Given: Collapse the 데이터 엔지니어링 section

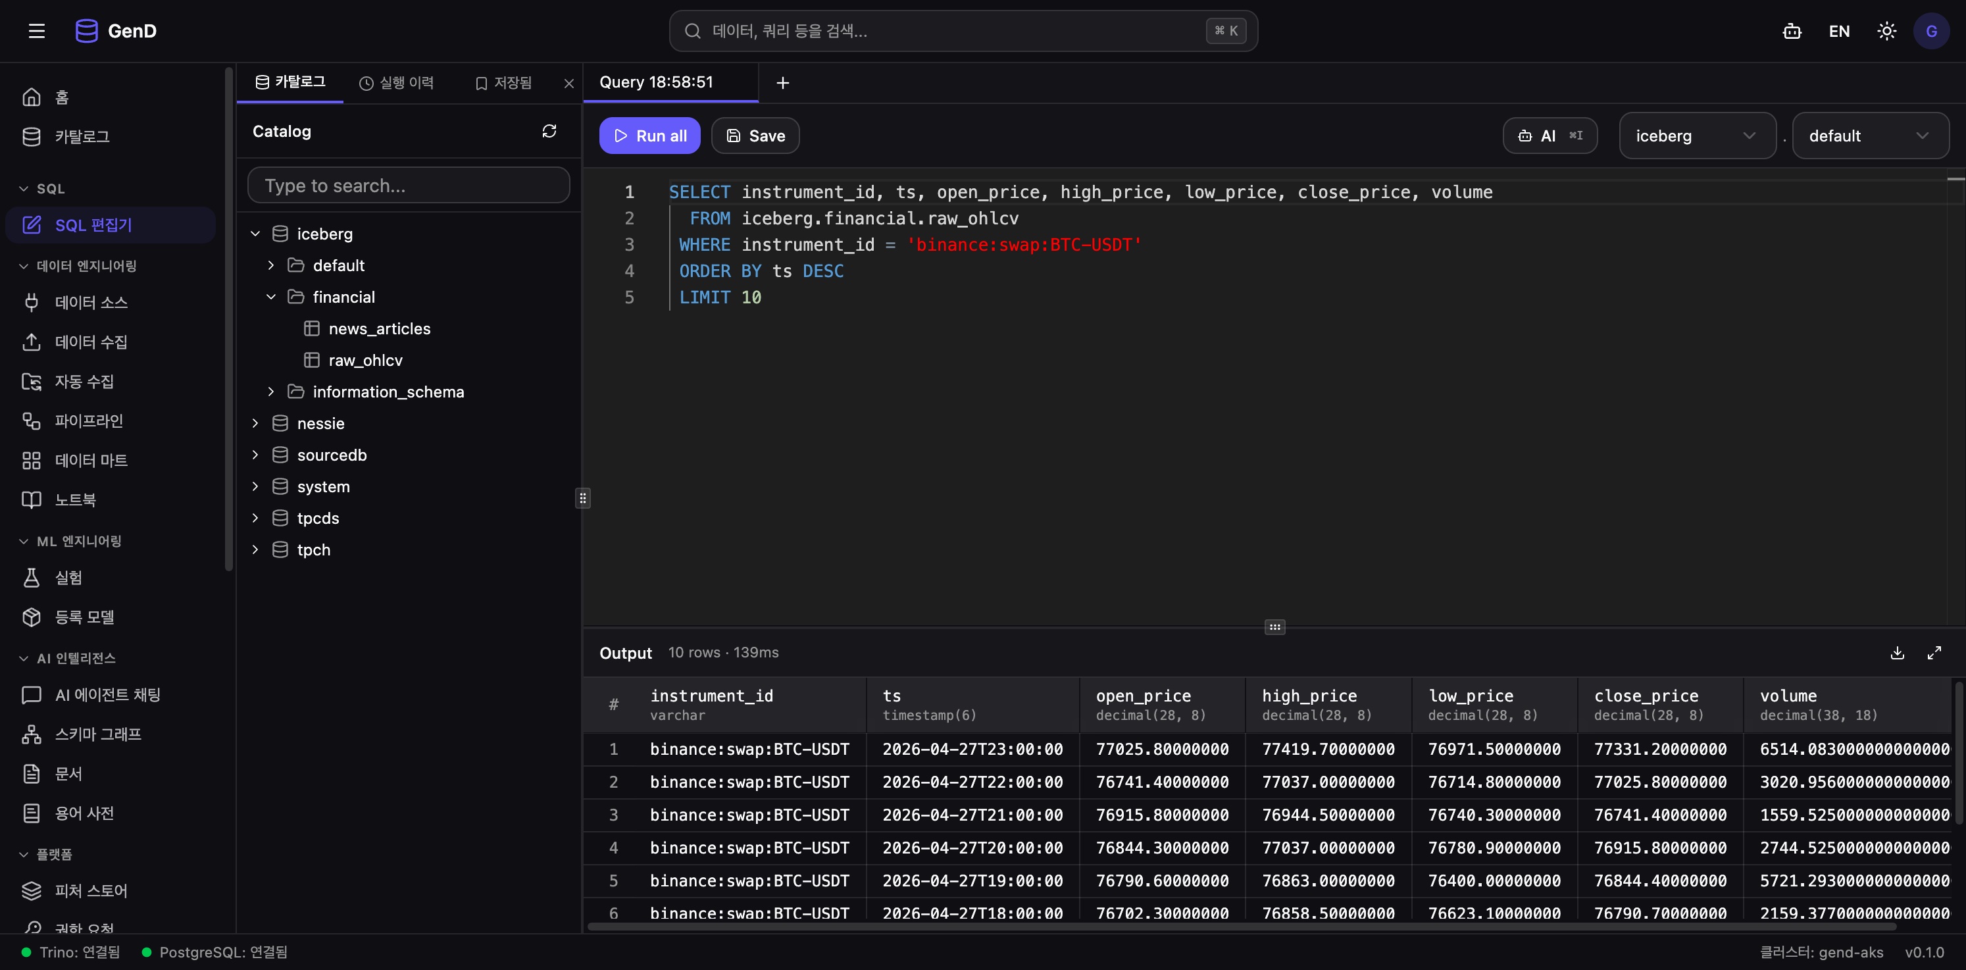Looking at the screenshot, I should coord(77,266).
